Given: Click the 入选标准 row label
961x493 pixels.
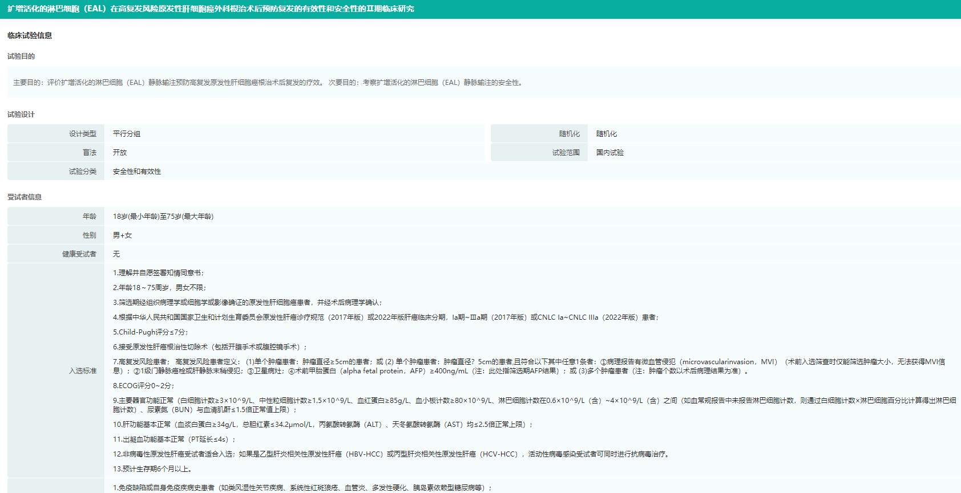Looking at the screenshot, I should coord(83,371).
